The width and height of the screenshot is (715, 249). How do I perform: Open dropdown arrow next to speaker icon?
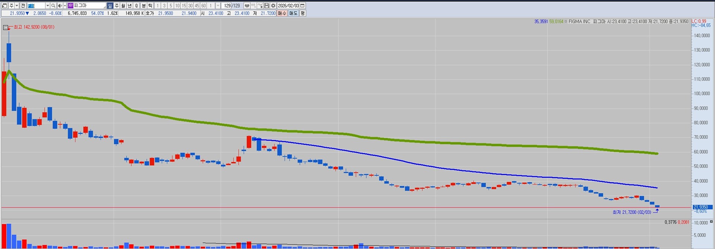[65, 6]
